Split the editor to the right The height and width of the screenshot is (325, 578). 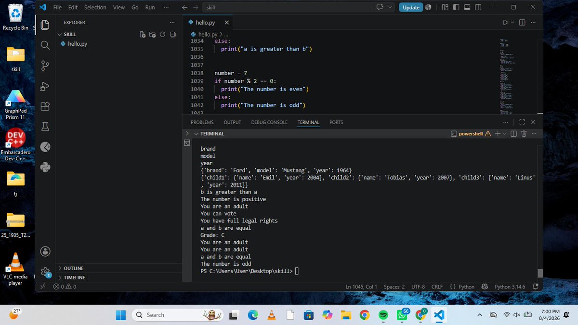tap(522, 23)
